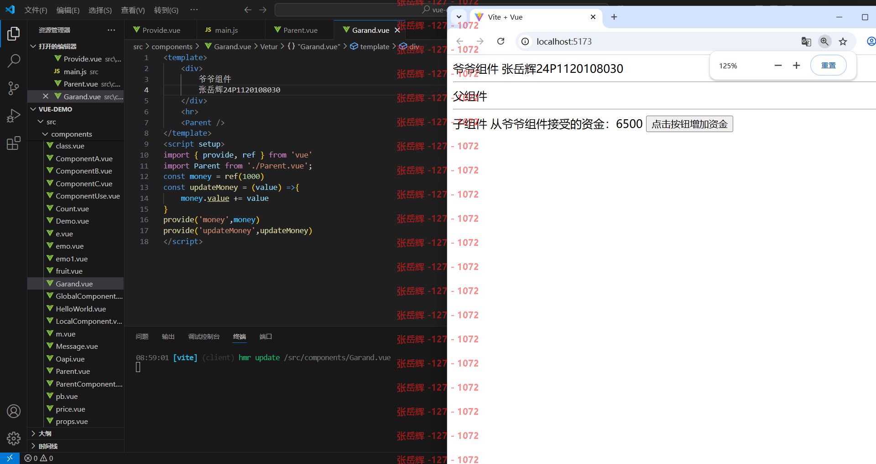
Task: Open ComponentUse.vue in the file tree
Action: [x=76, y=196]
